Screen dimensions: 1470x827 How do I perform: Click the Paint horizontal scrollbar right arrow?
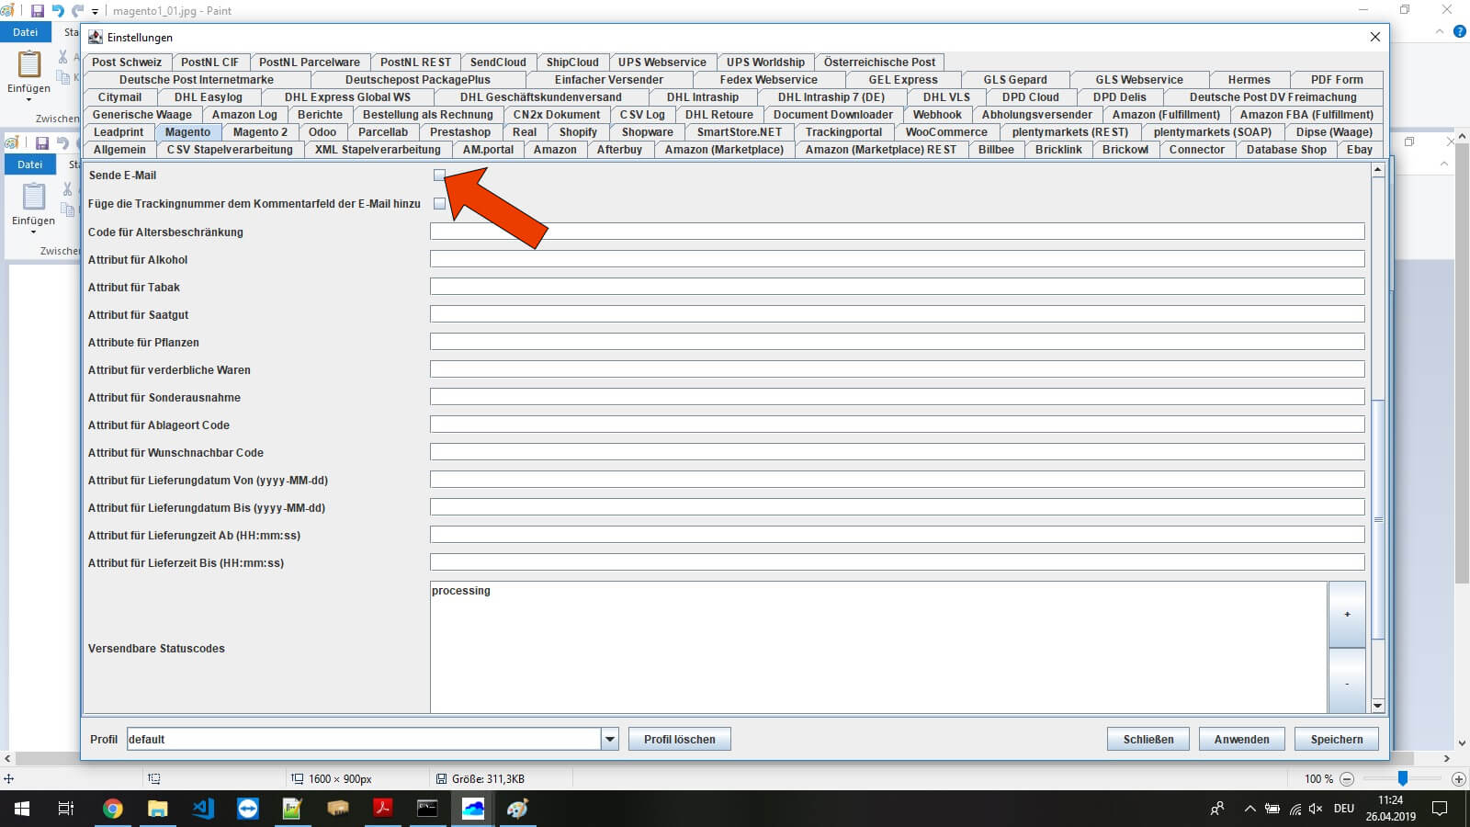coord(1446,759)
